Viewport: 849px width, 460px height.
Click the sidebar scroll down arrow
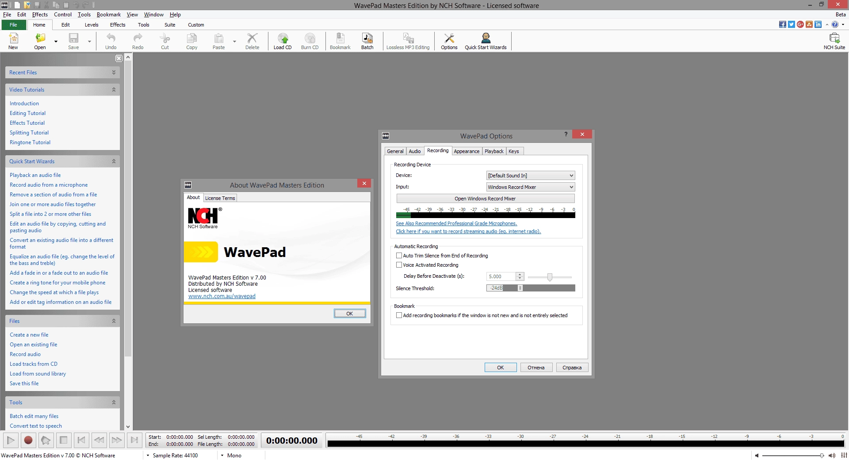[128, 427]
